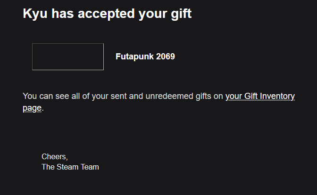Click "2069" in the game title
This screenshot has height=195, width=317.
click(x=166, y=57)
